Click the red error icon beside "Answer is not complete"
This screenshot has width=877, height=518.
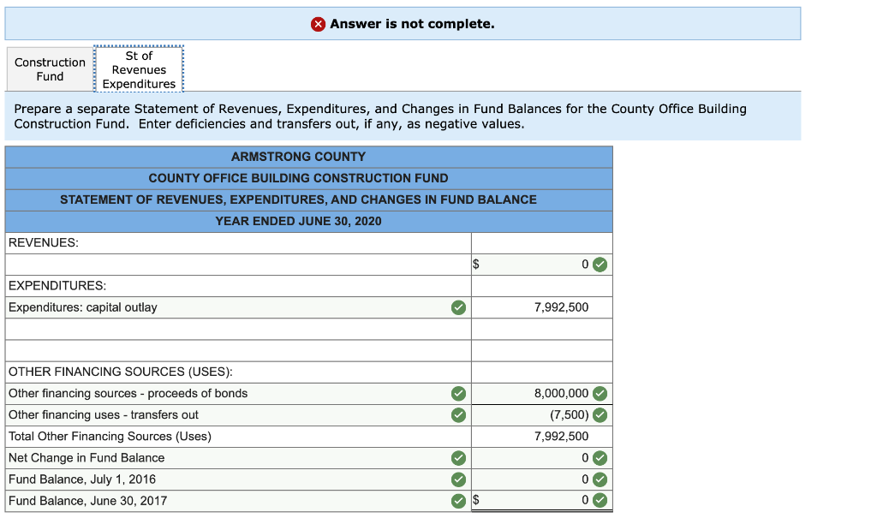318,23
